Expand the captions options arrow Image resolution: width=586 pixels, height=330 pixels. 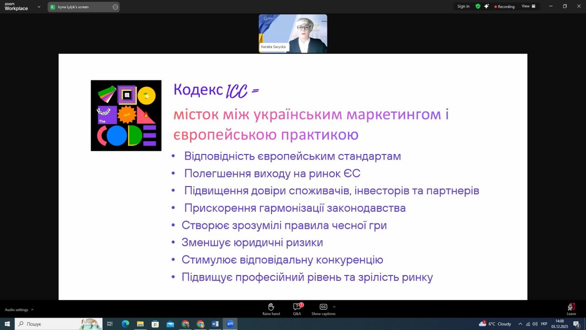(x=334, y=307)
